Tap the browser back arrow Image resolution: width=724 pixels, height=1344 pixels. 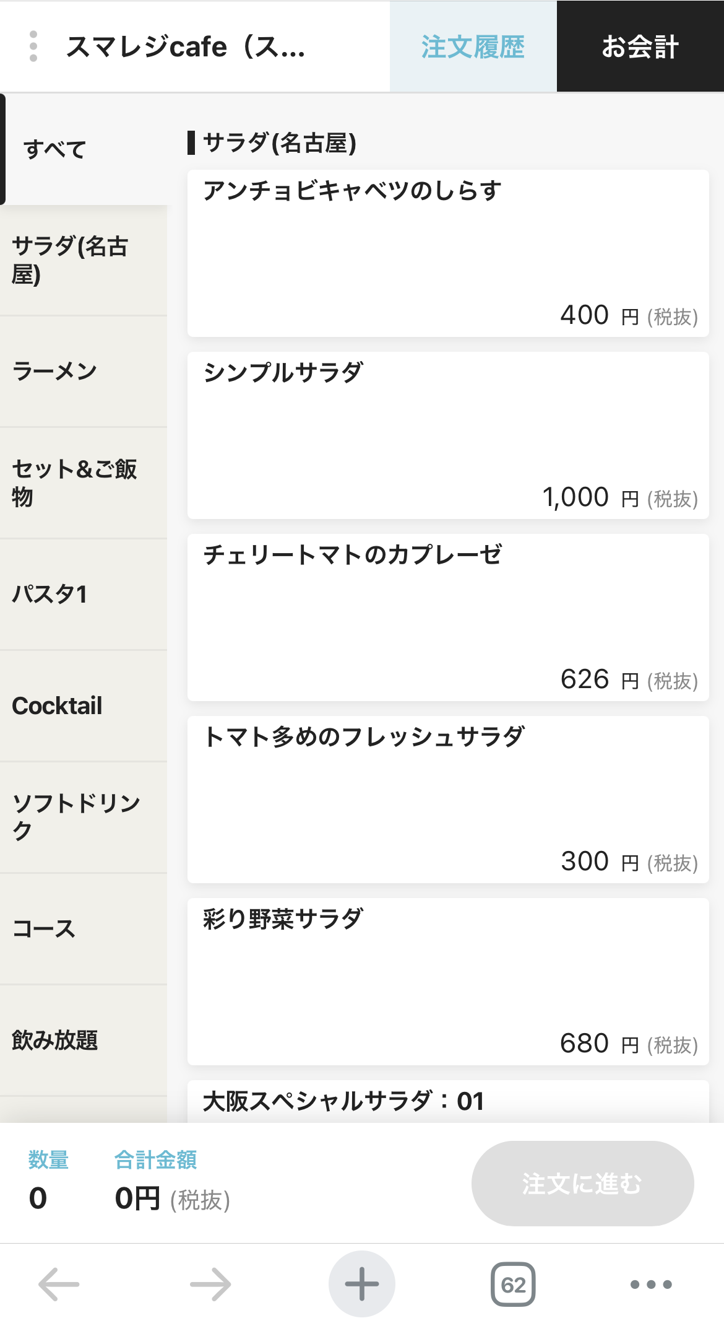[59, 1285]
